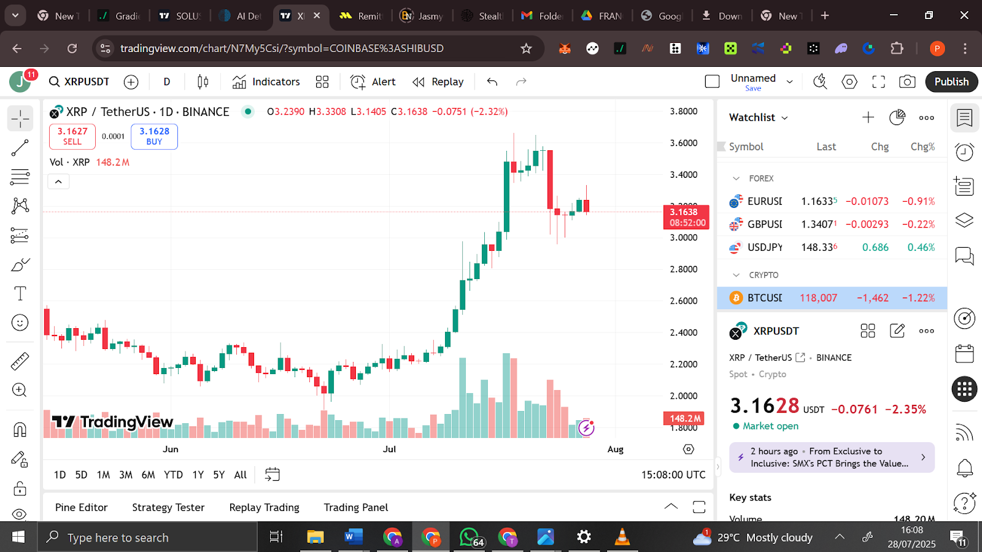Create a new Alert
This screenshot has height=552, width=982.
(x=373, y=82)
